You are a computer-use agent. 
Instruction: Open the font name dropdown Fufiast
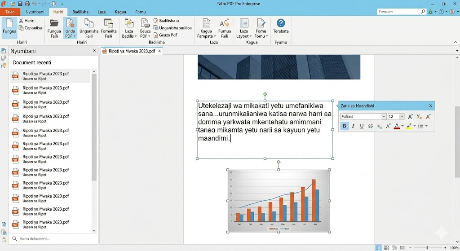tap(384, 116)
